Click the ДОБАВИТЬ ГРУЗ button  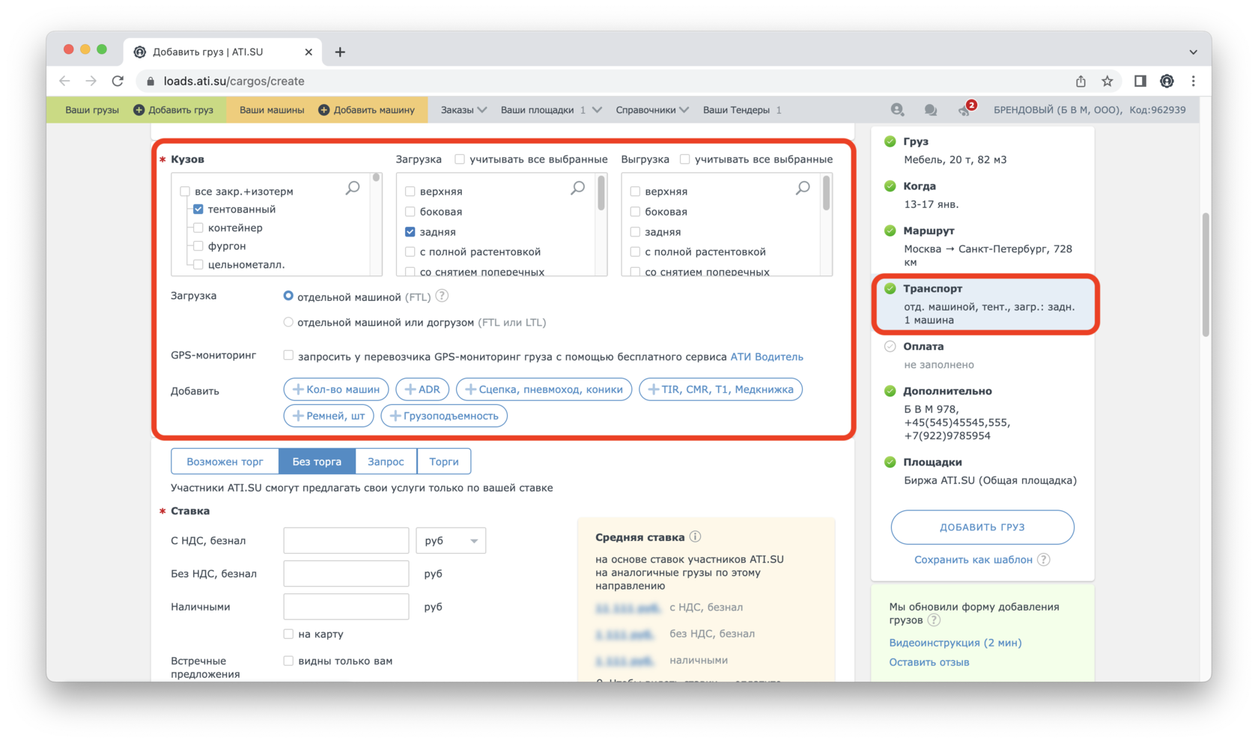982,527
